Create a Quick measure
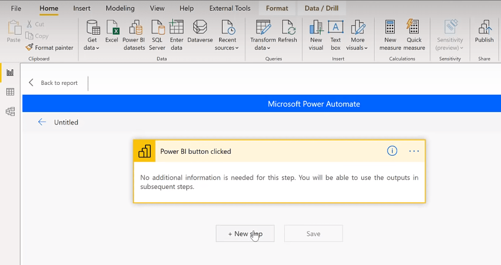 [414, 35]
